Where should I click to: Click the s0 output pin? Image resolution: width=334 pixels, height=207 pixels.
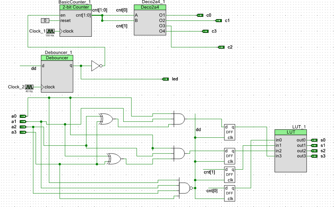tap(314, 140)
